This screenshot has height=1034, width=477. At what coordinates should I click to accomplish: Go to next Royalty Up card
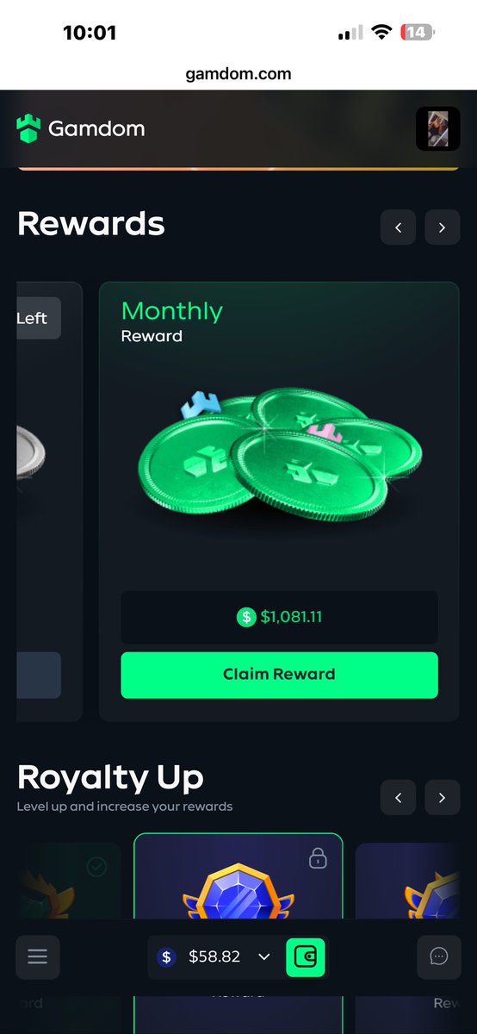tap(442, 798)
